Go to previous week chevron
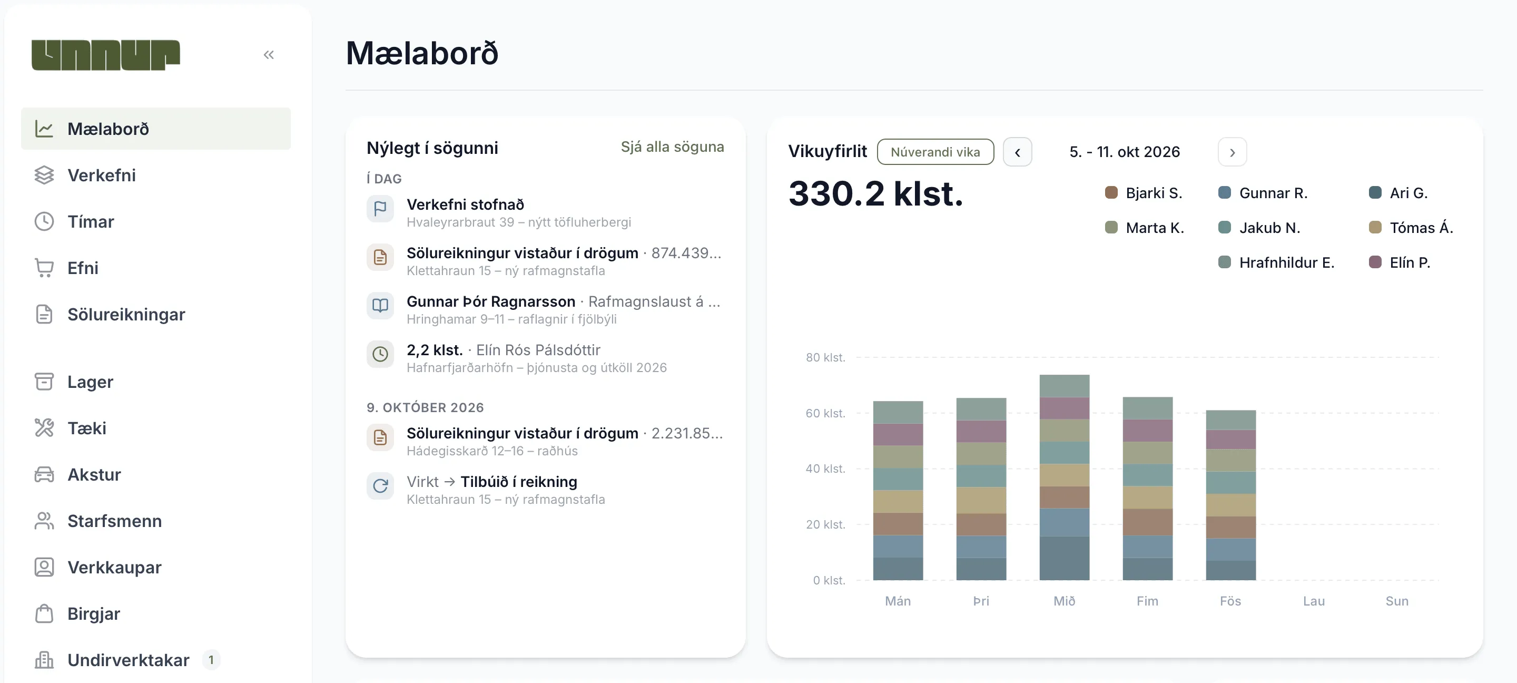The height and width of the screenshot is (683, 1517). [x=1017, y=152]
